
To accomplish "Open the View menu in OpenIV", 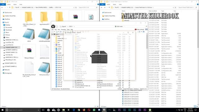I will pyautogui.click(x=59, y=30).
